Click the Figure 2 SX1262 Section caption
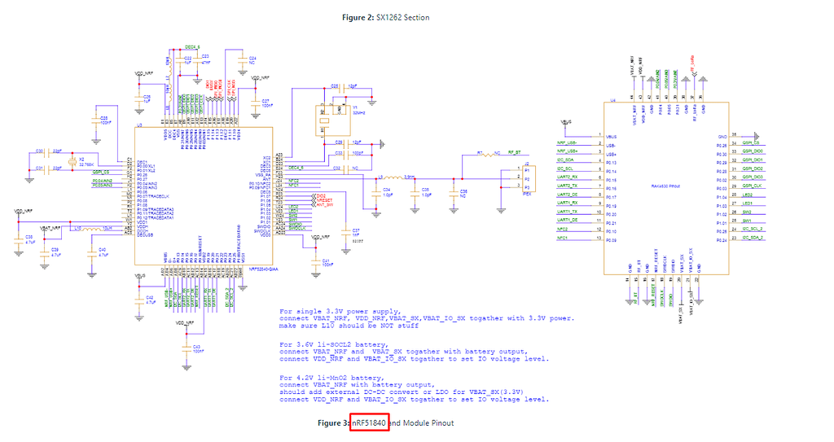 [x=386, y=17]
